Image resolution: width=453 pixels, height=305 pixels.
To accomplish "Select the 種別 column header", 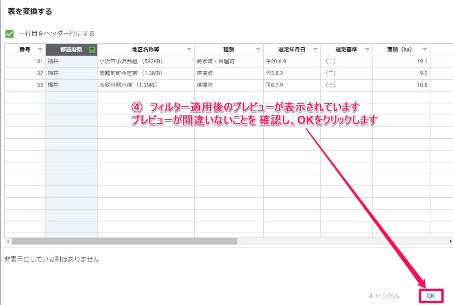I will [229, 50].
